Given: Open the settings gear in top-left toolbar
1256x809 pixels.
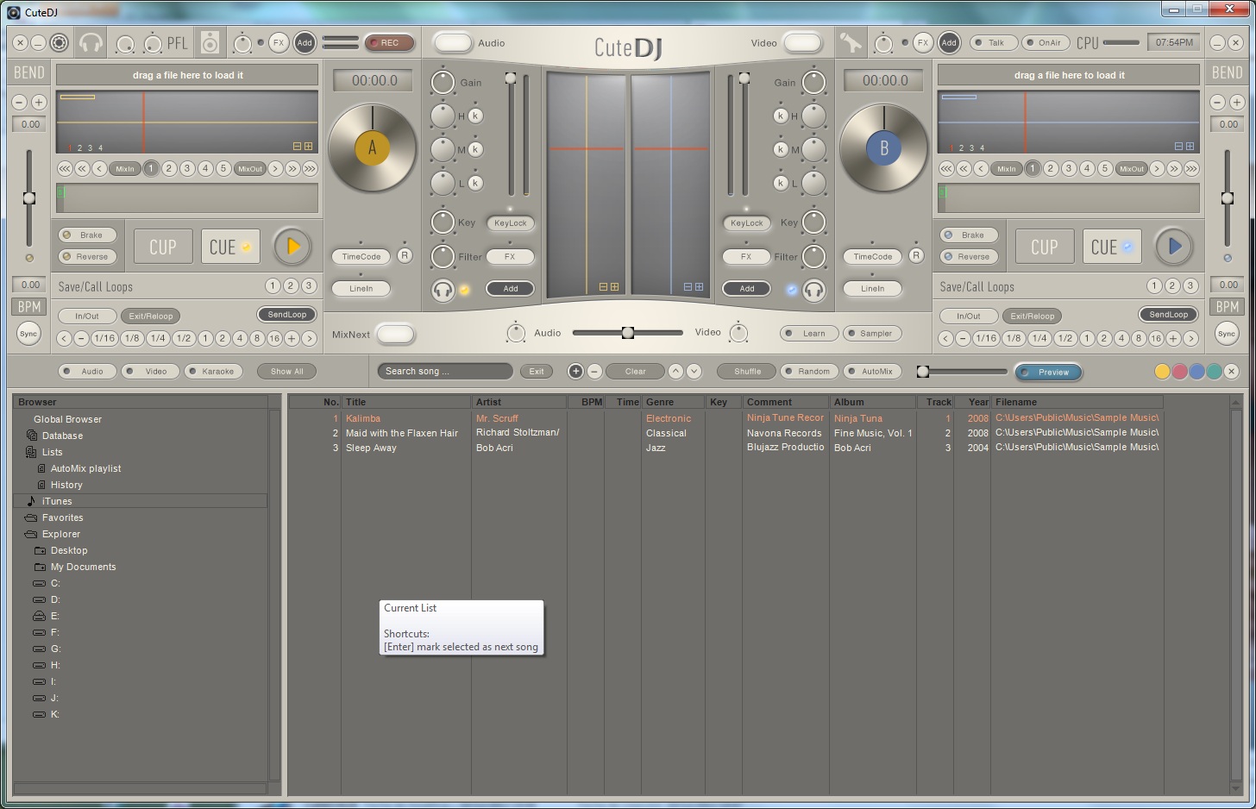Looking at the screenshot, I should coord(59,42).
